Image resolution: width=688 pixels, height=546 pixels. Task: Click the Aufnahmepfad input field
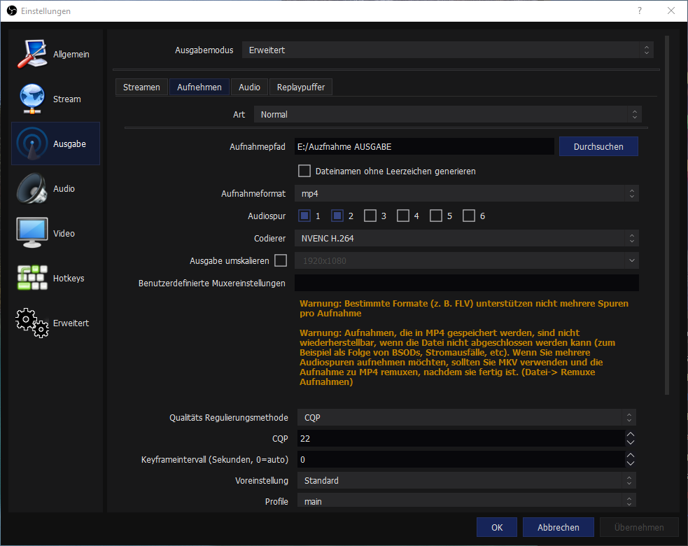(424, 146)
